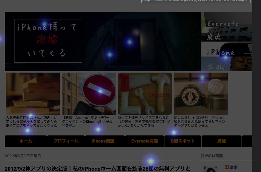Open the no-entry sign article thumbnail
Image resolution: width=261 pixels, height=172 pixels.
pos(89,93)
